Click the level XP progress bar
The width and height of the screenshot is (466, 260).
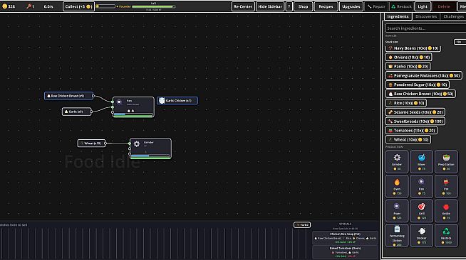pos(153,6)
